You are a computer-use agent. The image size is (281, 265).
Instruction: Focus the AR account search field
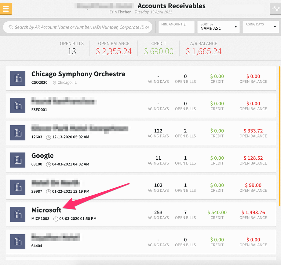[x=78, y=27]
